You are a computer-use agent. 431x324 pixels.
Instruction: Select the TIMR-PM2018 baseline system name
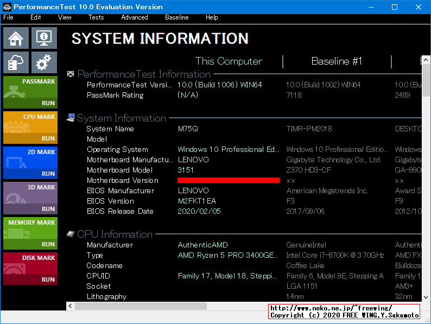(x=309, y=129)
